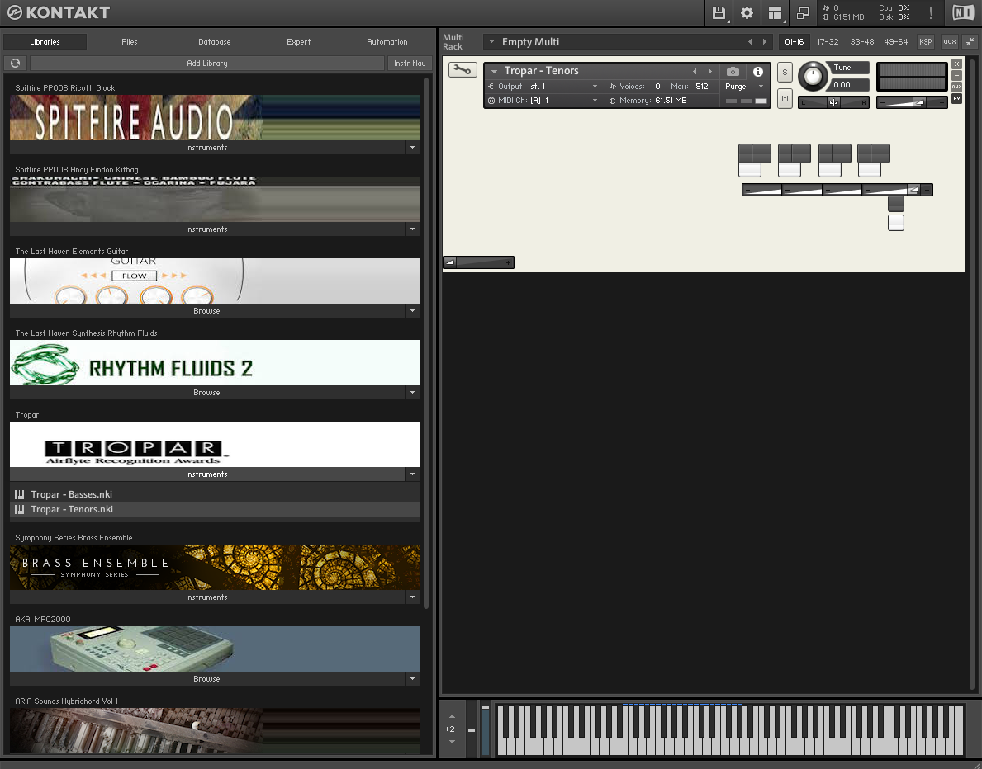Click the library browser vertical scrollbar
The image size is (982, 769).
[x=426, y=343]
